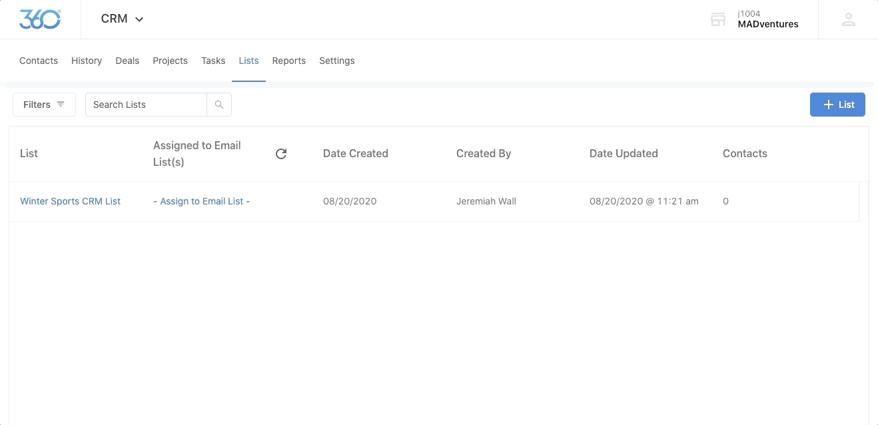Switch to the History tab
The image size is (878, 425).
coord(87,61)
